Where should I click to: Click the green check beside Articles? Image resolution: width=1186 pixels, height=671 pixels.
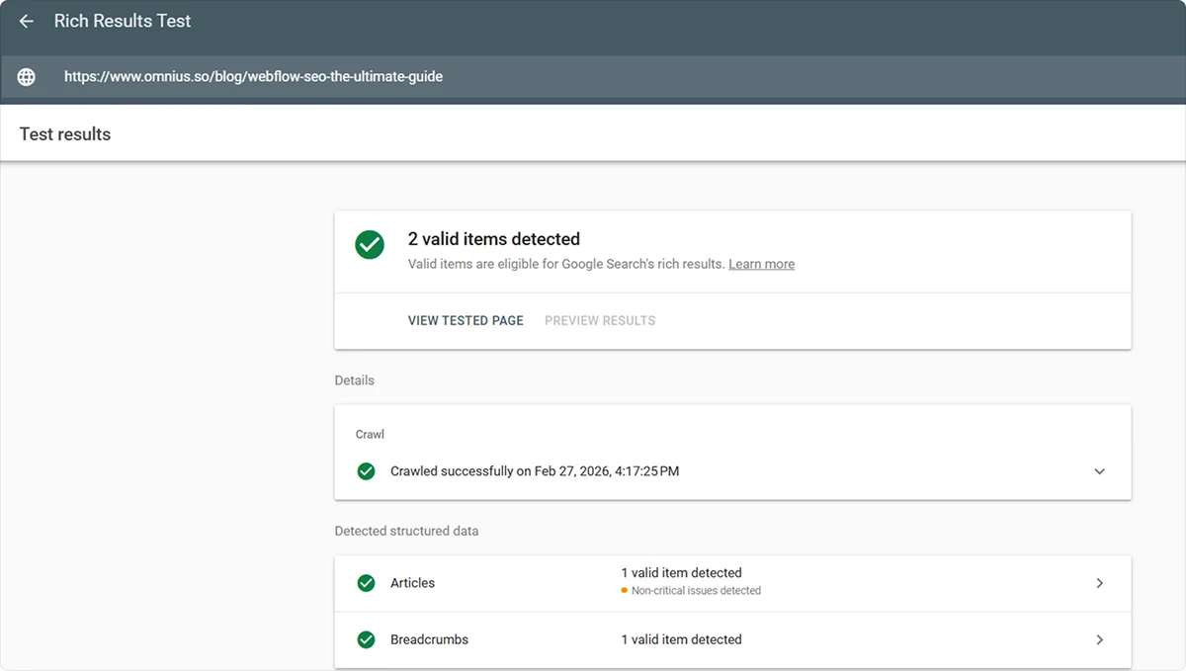[x=366, y=583]
